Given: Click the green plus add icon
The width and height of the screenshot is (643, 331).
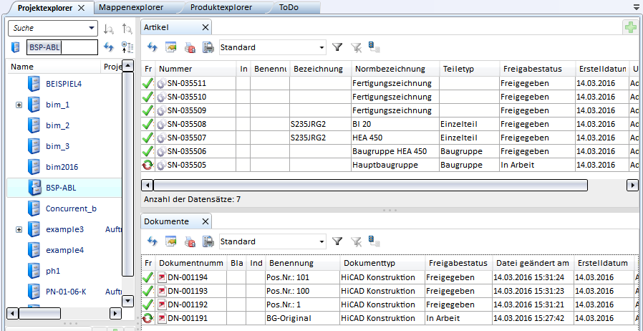Looking at the screenshot, I should (630, 27).
